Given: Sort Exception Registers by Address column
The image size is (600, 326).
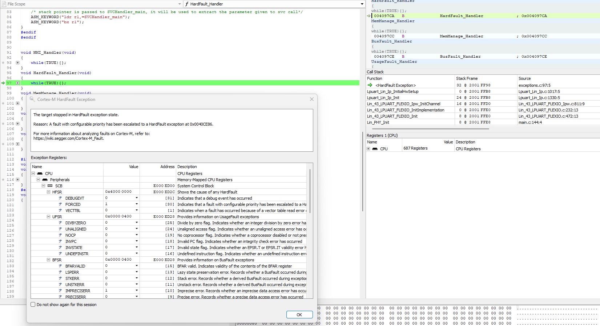Looking at the screenshot, I should 167,167.
